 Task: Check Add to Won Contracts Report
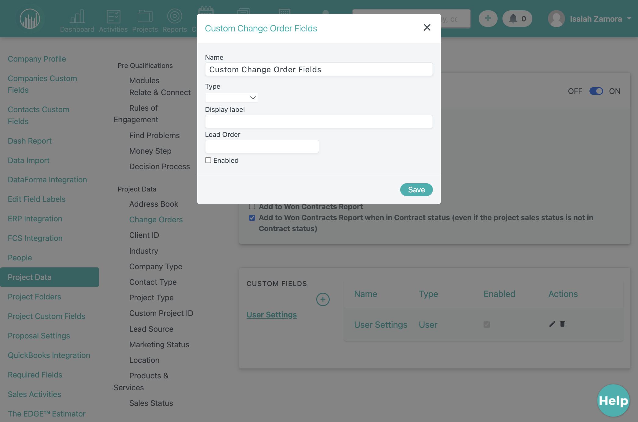pos(252,206)
